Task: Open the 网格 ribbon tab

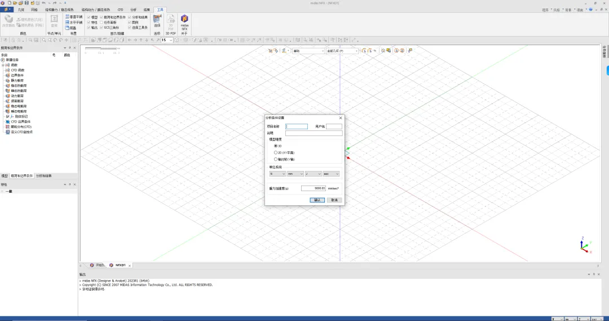Action: 34,10
